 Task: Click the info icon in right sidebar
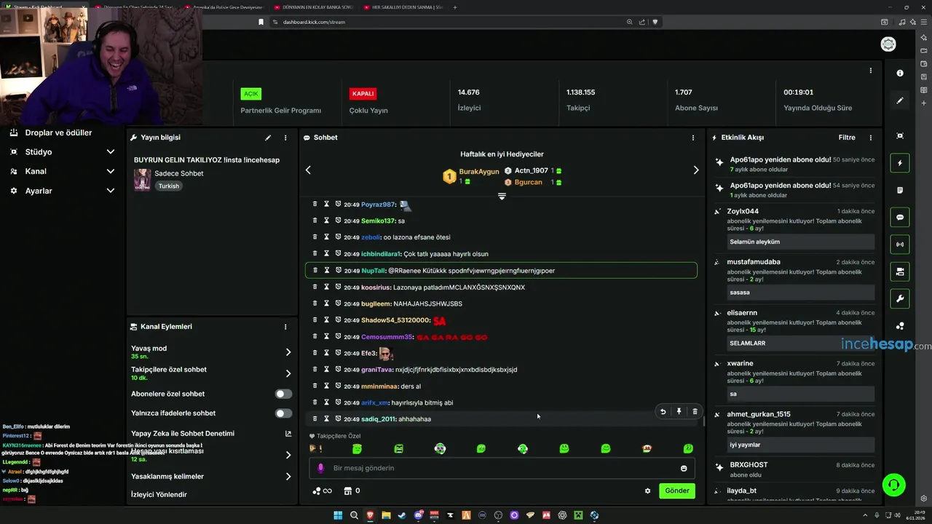900,74
